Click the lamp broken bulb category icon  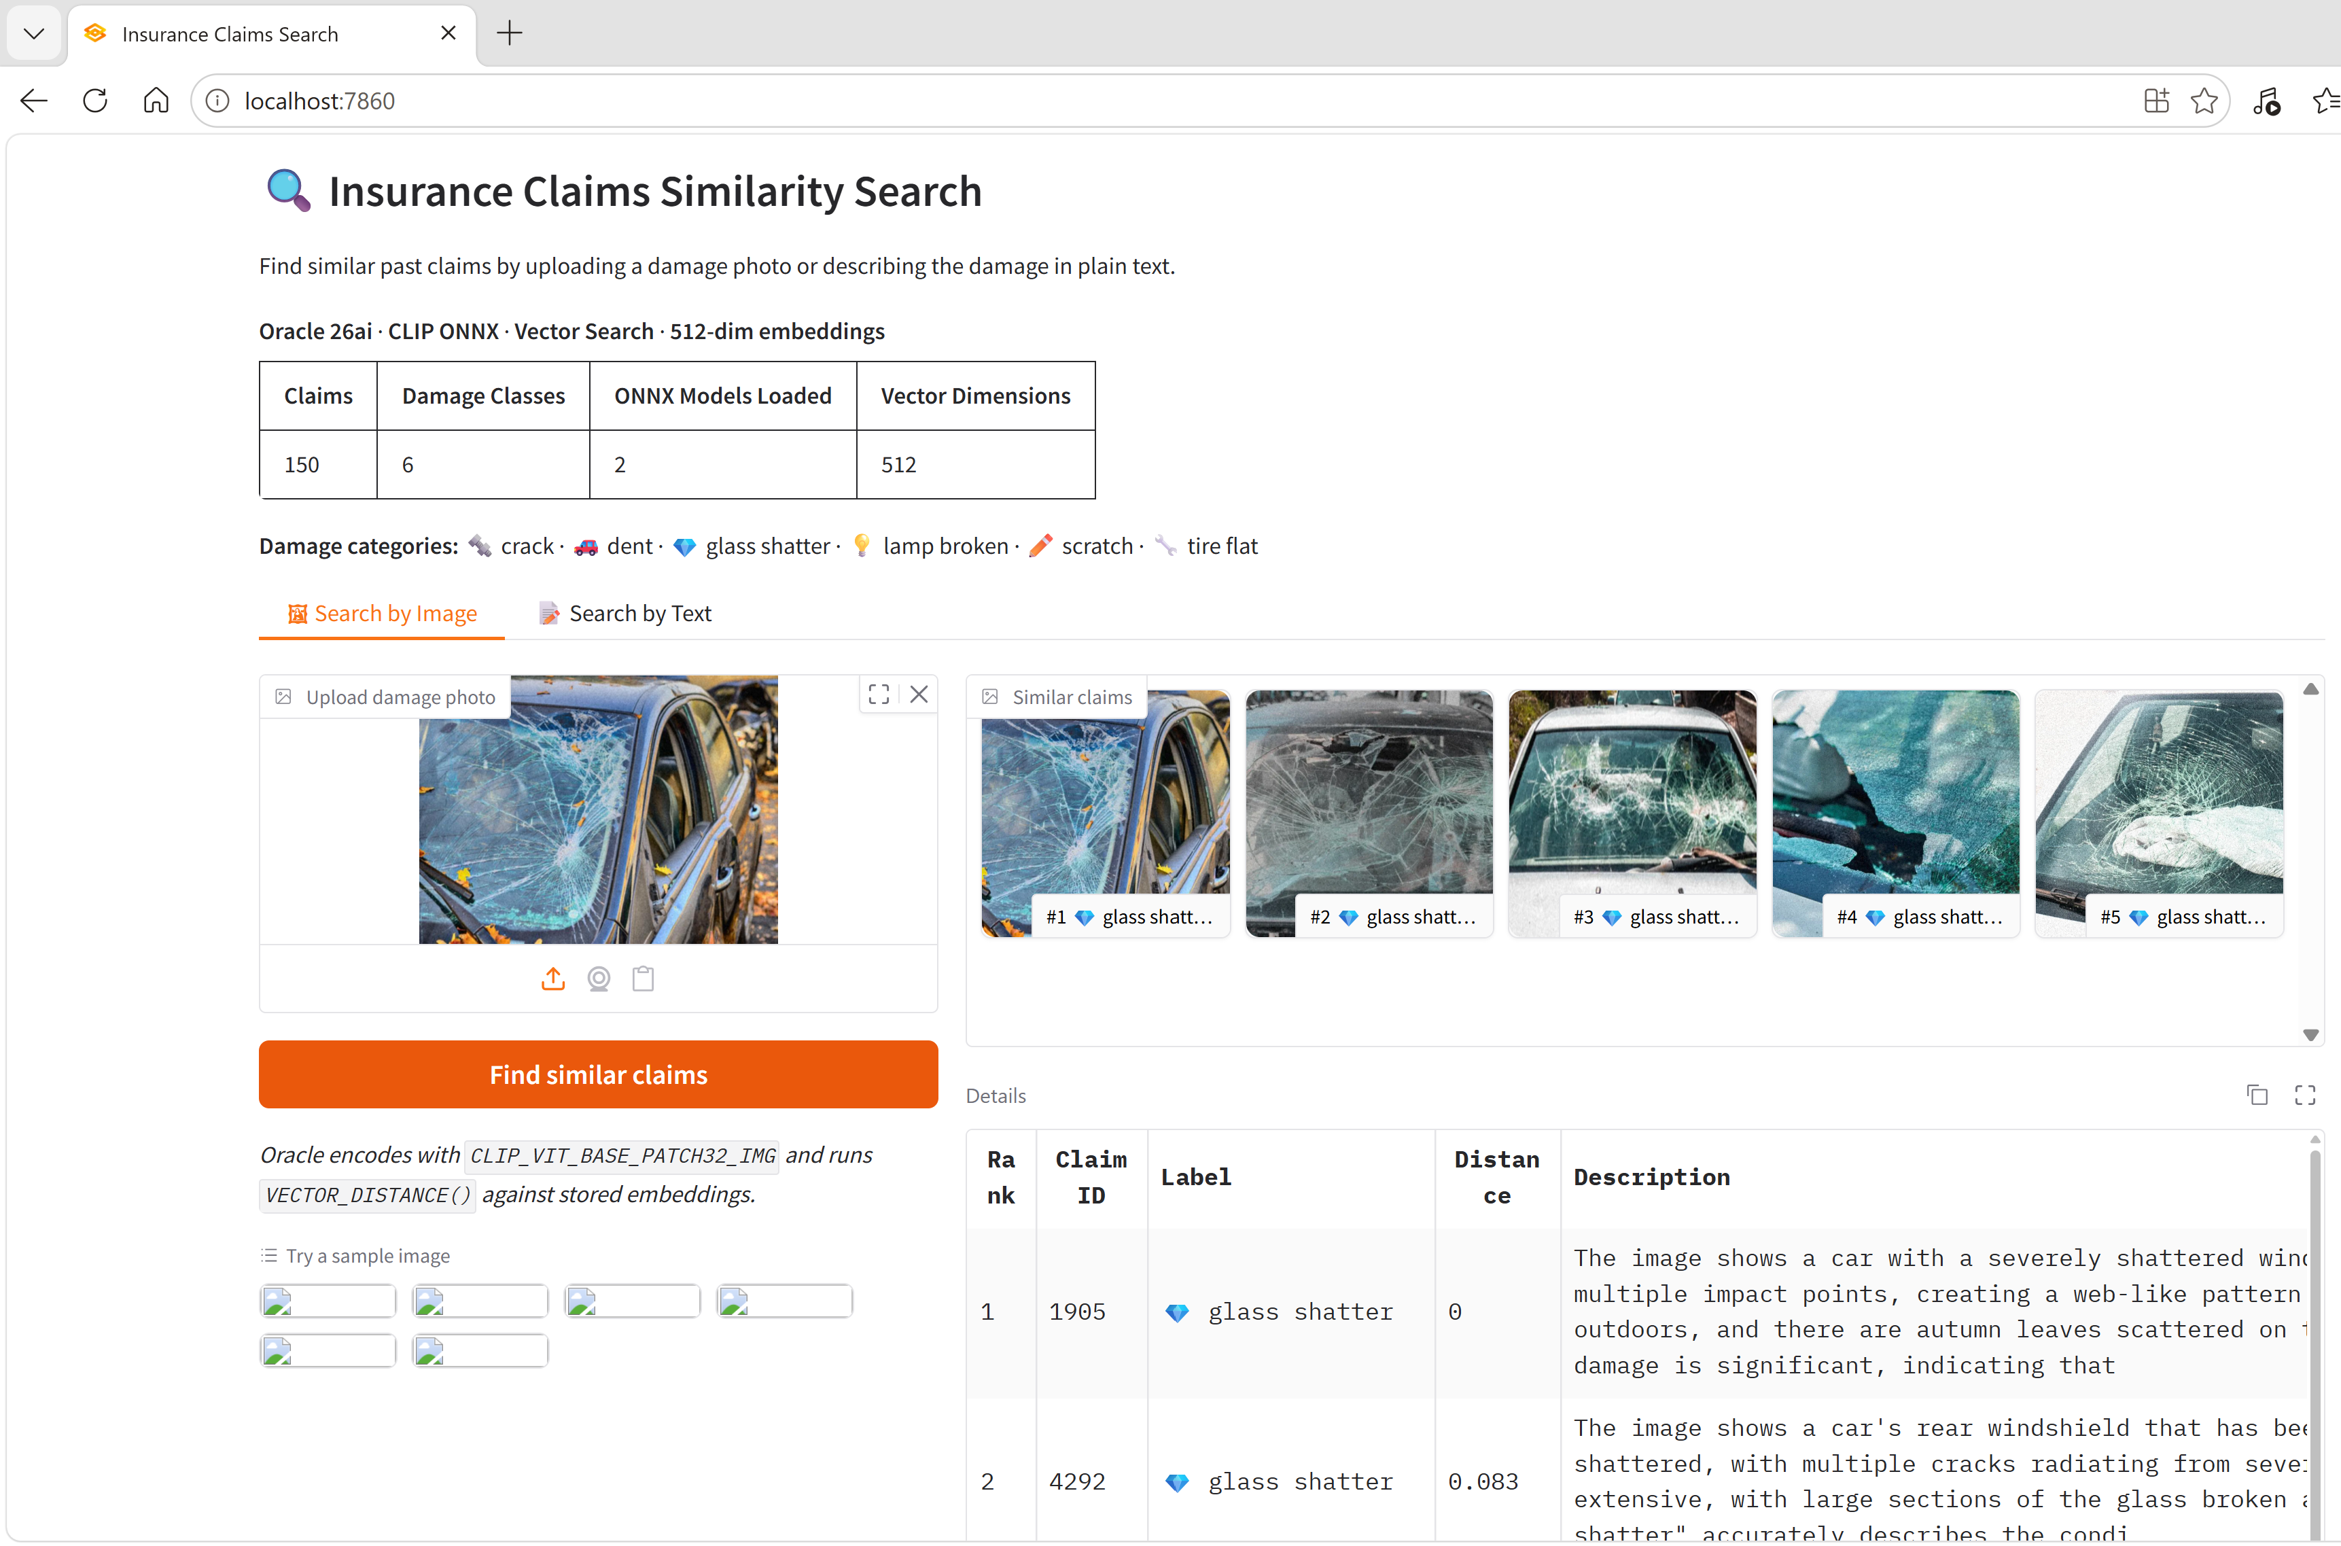[x=862, y=546]
